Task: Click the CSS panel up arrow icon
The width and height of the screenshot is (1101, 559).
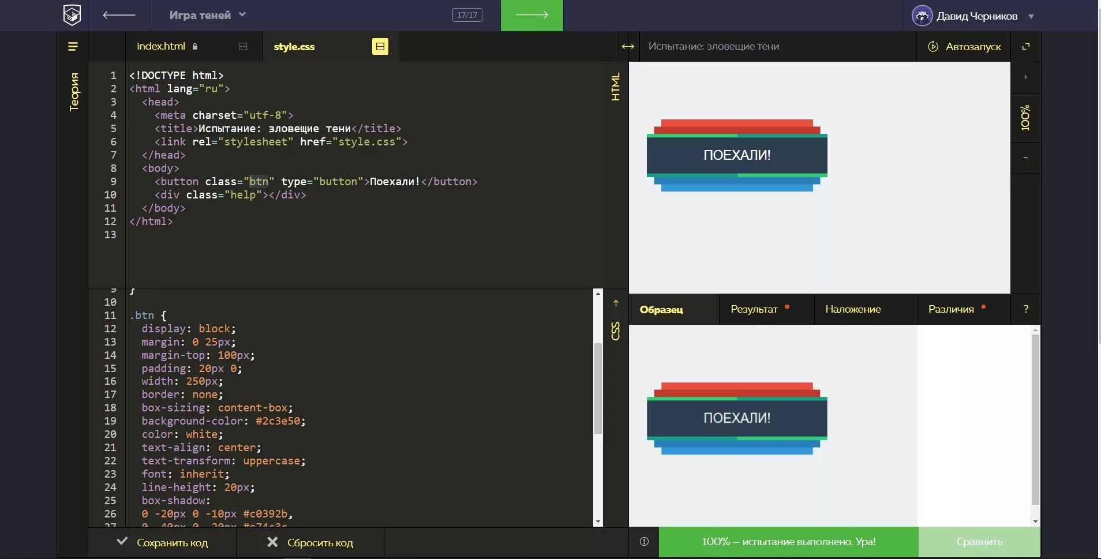Action: point(616,303)
